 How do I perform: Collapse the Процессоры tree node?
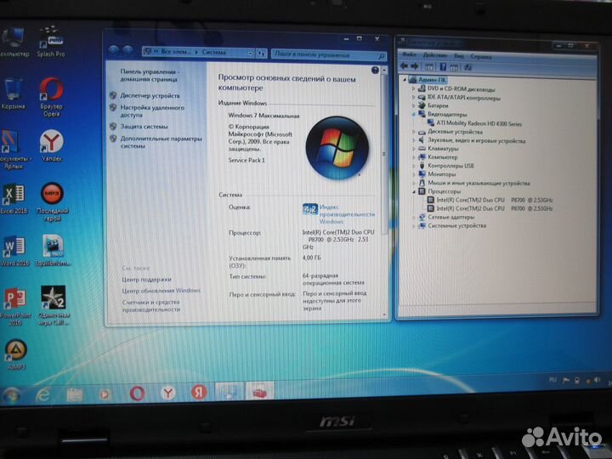413,191
